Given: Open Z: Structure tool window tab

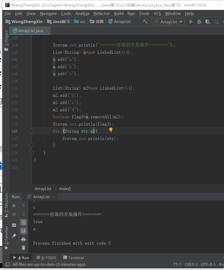Looking at the screenshot, I should (6, 205).
